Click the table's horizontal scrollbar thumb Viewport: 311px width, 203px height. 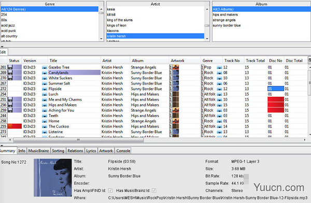[x=78, y=140]
